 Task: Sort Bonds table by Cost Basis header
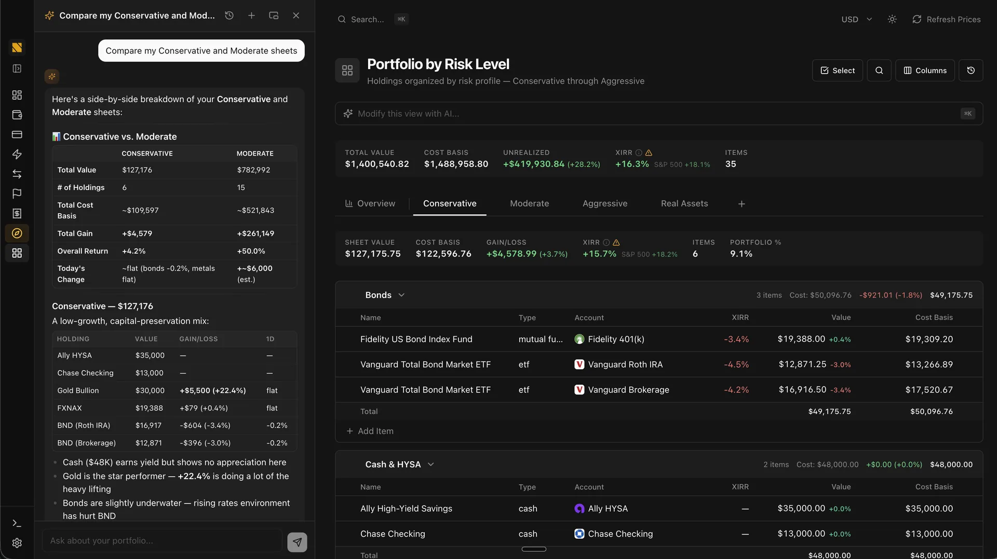click(x=934, y=317)
